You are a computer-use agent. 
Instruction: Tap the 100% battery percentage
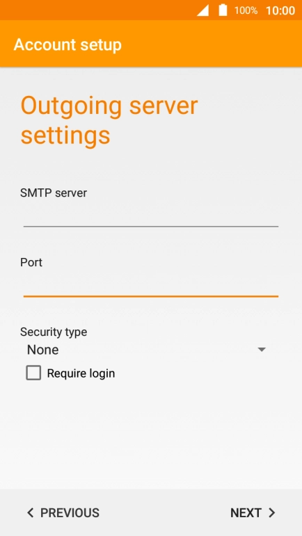pos(246,10)
